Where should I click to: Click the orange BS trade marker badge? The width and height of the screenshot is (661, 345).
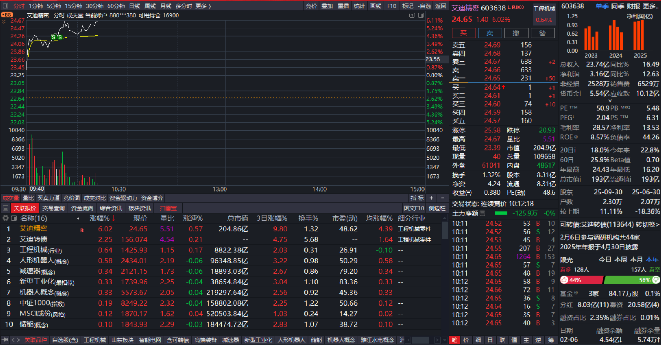click(7, 15)
